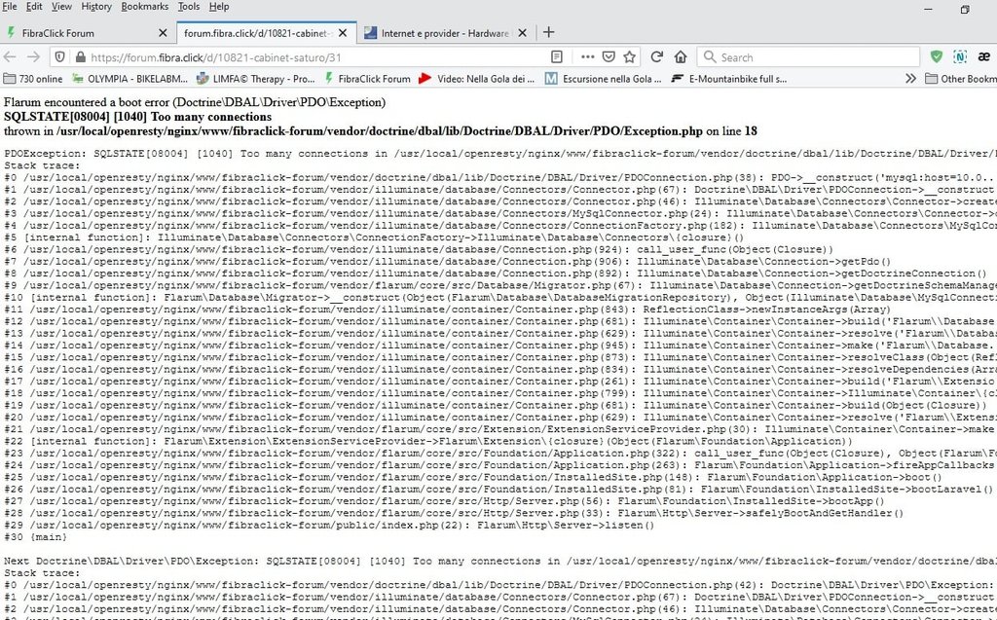Click the Home icon in toolbar
997x620 pixels.
(683, 56)
